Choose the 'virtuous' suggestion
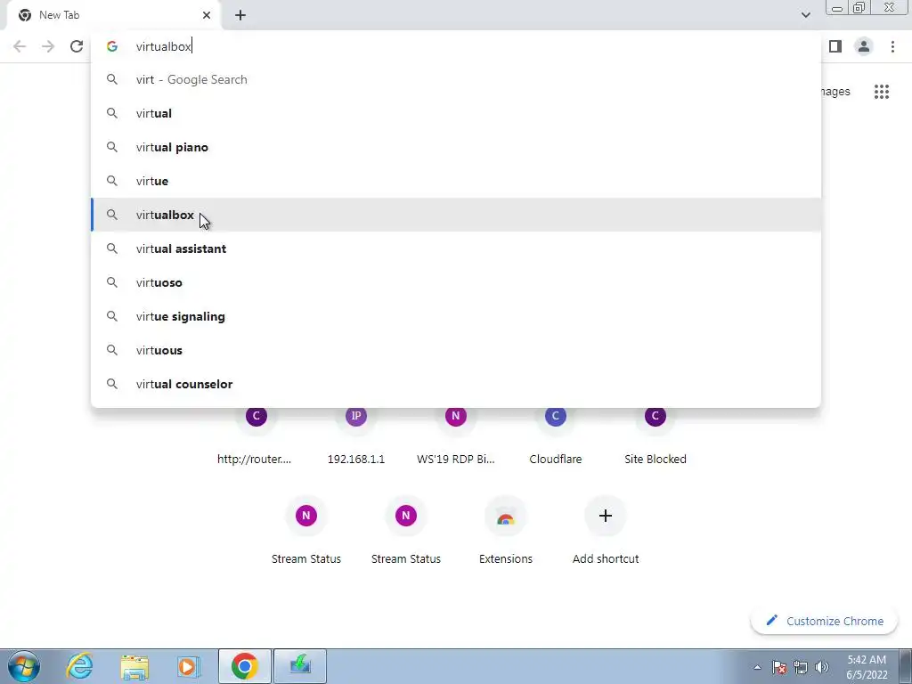The image size is (912, 684). coord(456,350)
